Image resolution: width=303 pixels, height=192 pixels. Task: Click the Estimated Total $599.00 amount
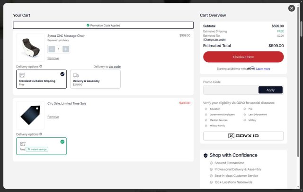(x=276, y=46)
